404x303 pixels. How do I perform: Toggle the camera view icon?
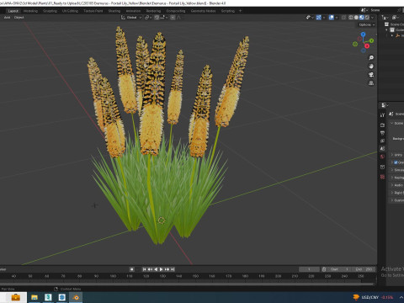[371, 75]
